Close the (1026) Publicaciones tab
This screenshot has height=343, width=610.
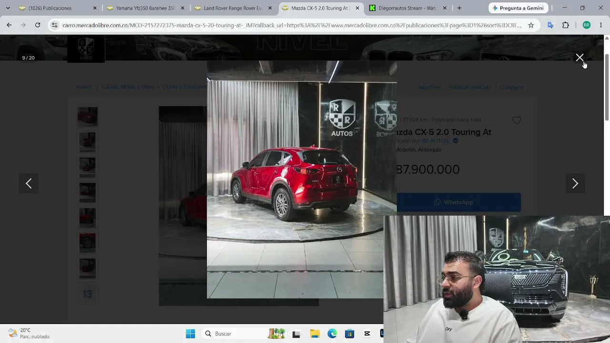tap(95, 8)
